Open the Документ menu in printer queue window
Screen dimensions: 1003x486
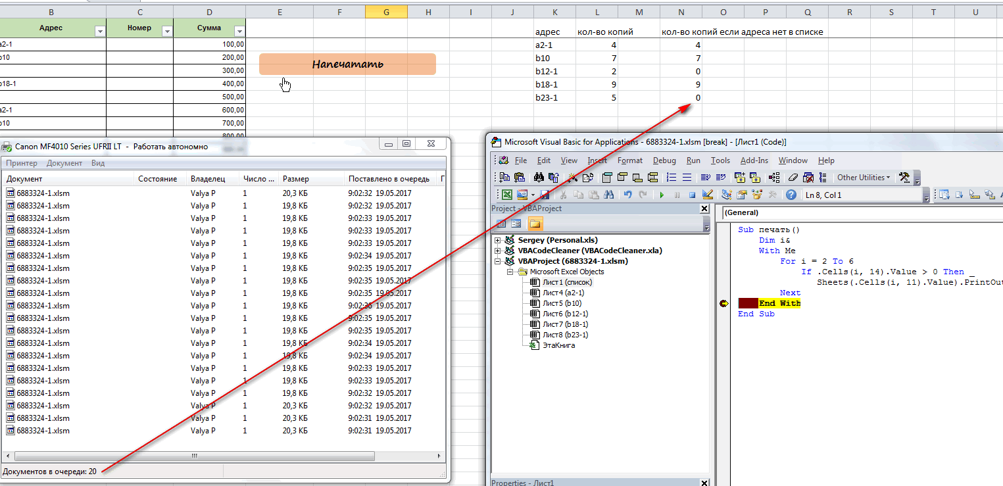[64, 163]
